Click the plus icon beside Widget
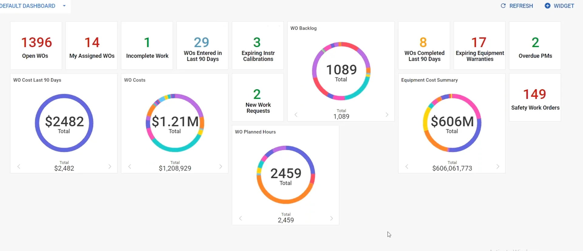Screen dimensions: 583x251 (547, 6)
